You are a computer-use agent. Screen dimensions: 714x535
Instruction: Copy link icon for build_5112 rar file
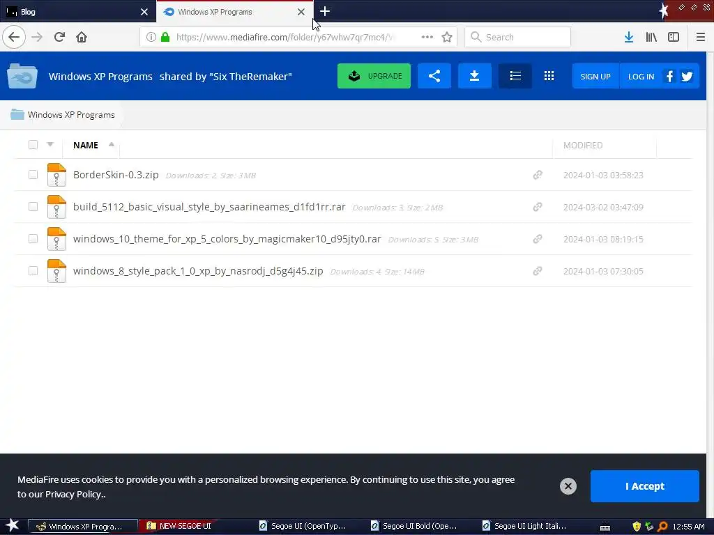538,206
